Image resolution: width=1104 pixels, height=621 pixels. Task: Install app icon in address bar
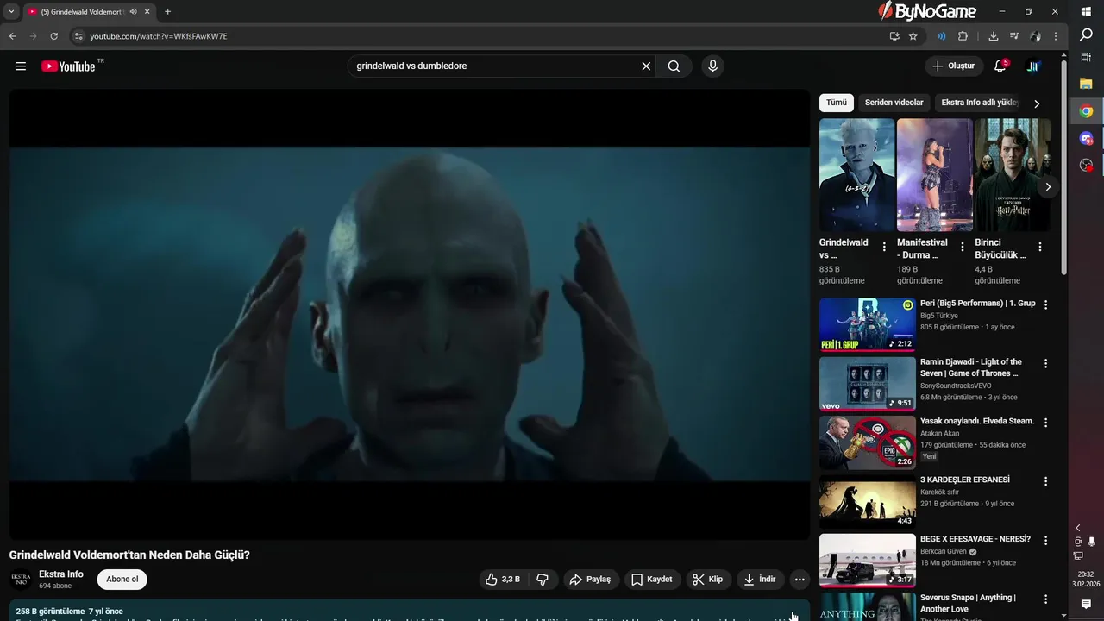coord(894,36)
